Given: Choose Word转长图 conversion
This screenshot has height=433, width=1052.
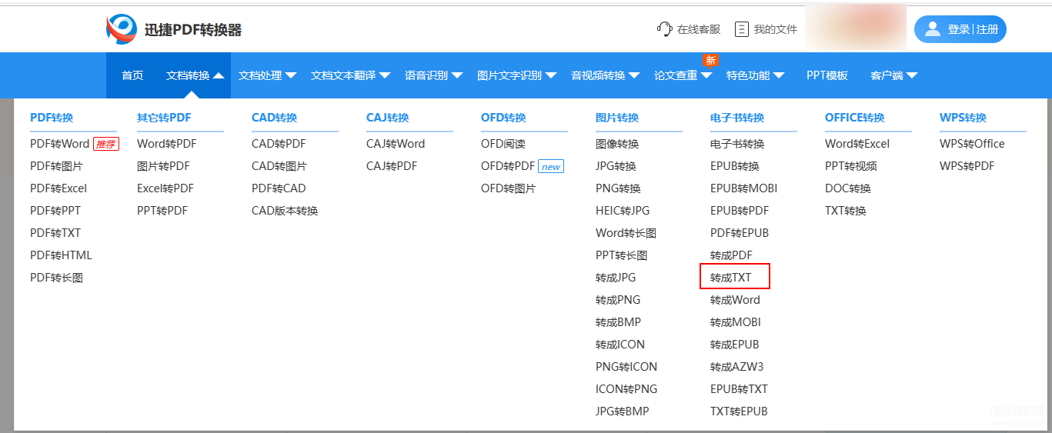Looking at the screenshot, I should pos(626,233).
